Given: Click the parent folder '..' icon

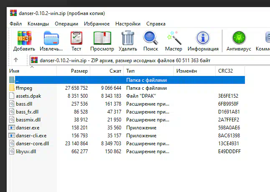Looking at the screenshot, I should point(12,80).
